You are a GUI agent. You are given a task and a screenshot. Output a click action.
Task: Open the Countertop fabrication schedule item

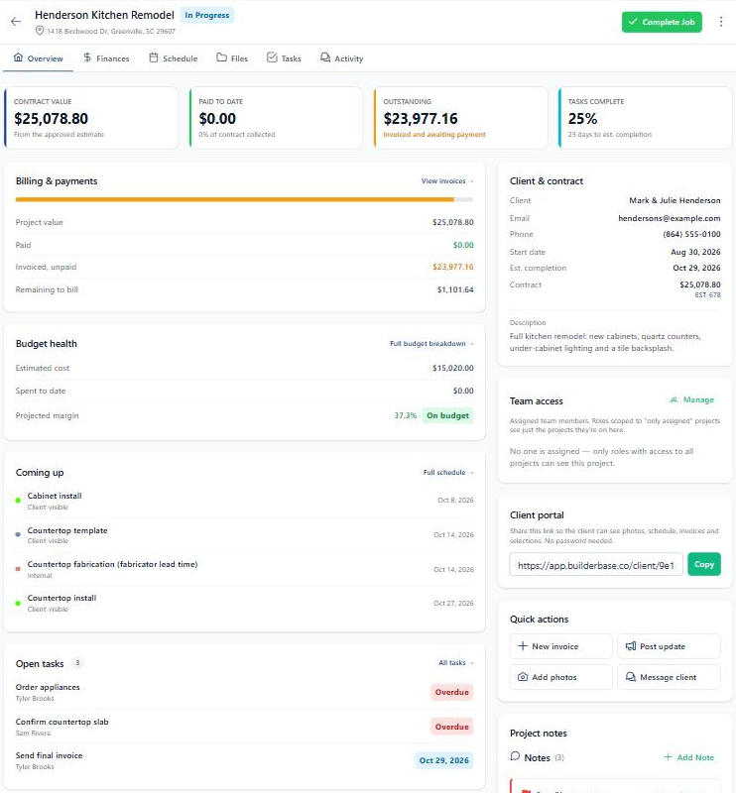244,569
